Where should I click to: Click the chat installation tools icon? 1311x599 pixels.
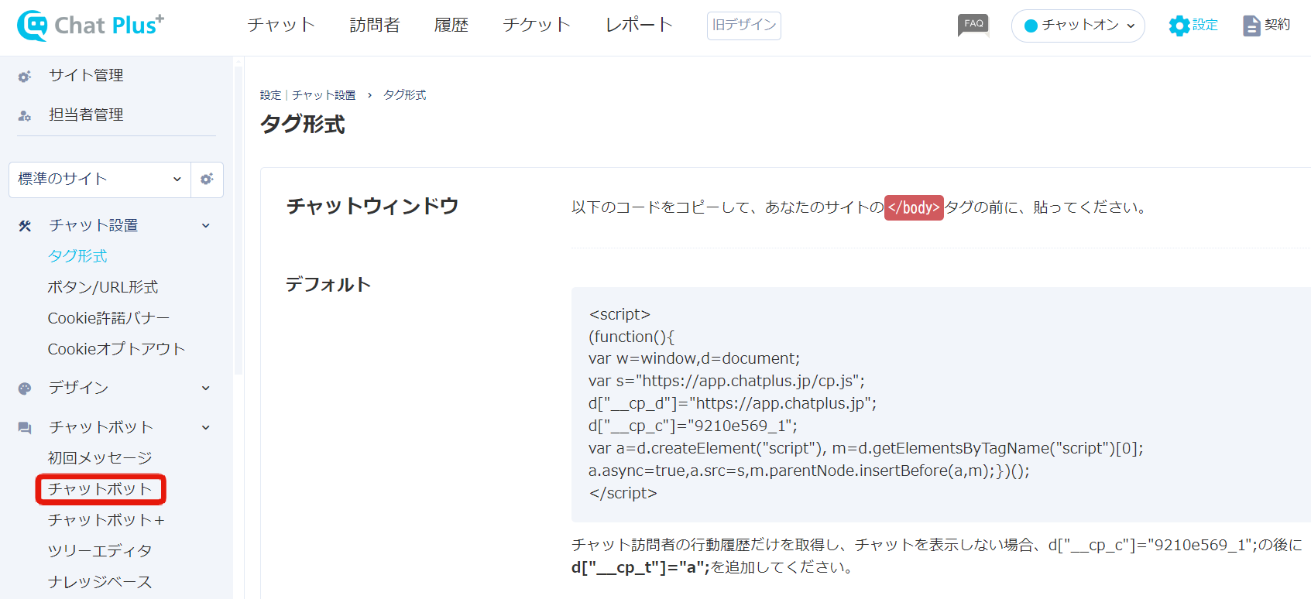click(x=25, y=226)
